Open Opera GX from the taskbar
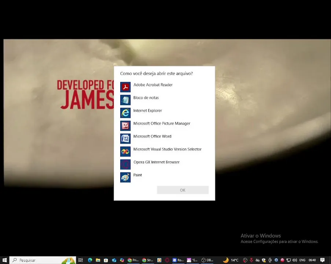The width and height of the screenshot is (331, 264). [167, 260]
